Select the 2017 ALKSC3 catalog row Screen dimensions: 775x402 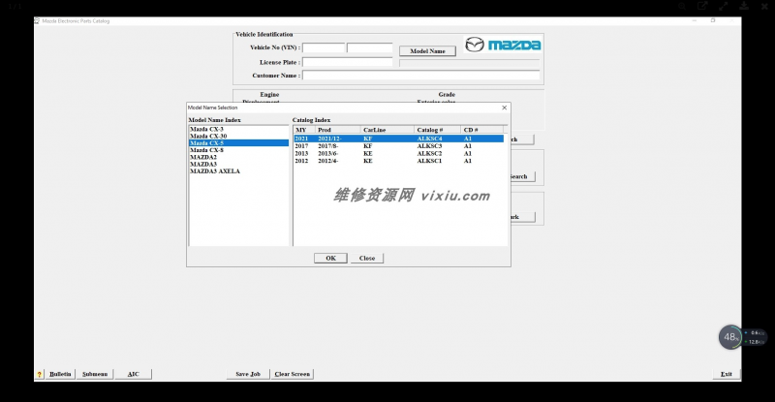tap(398, 146)
